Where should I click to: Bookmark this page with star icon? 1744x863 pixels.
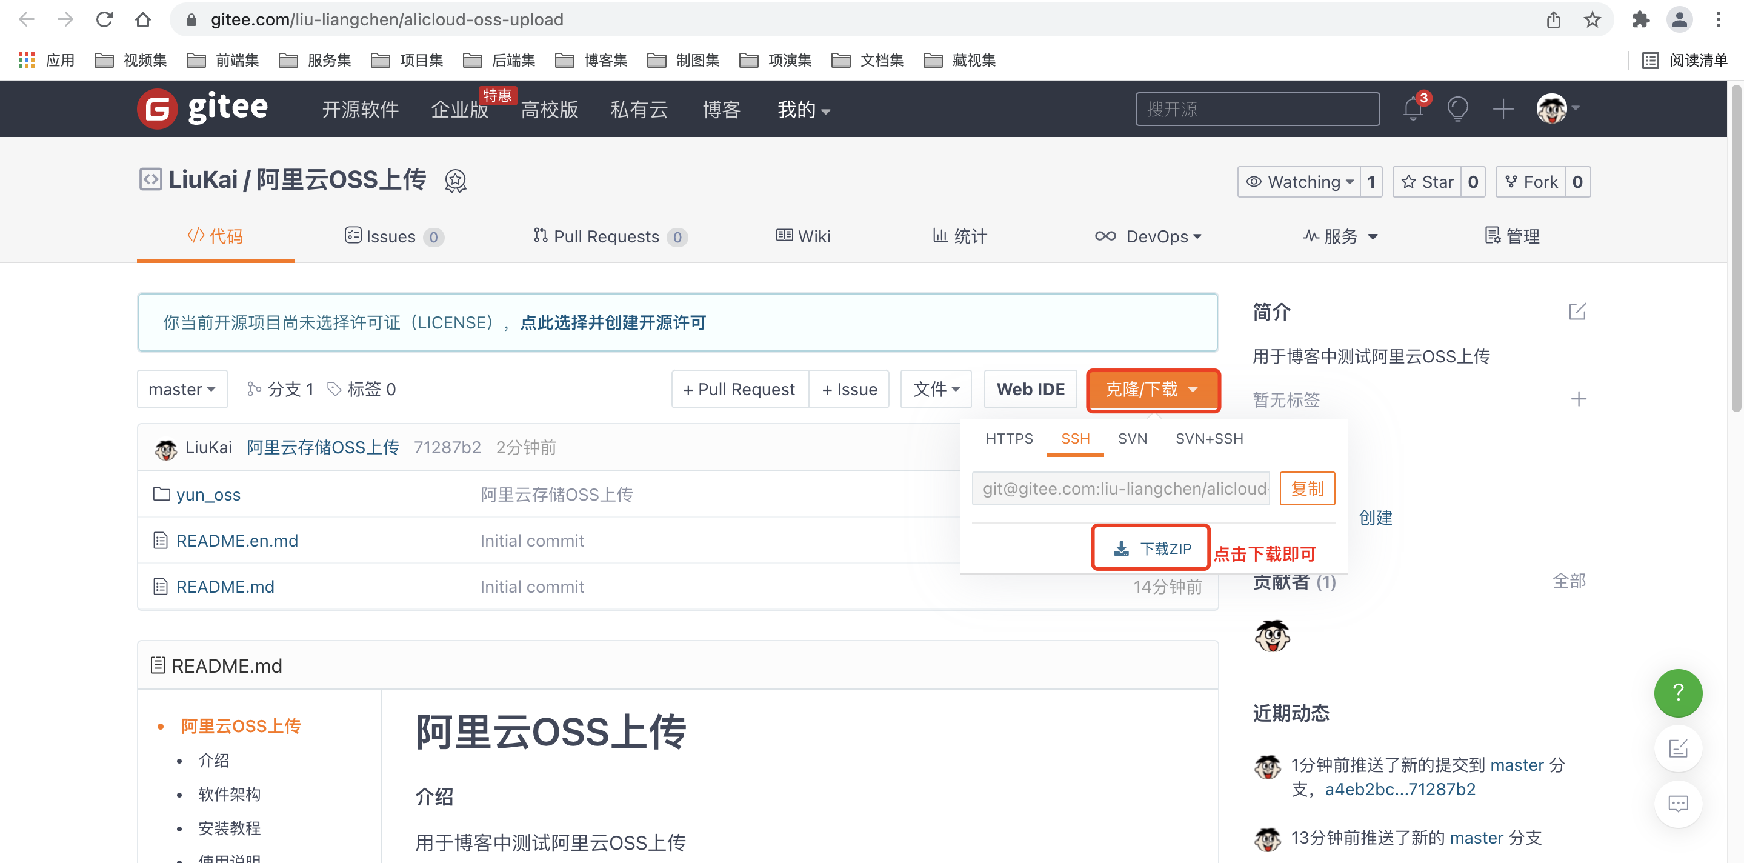click(1592, 19)
